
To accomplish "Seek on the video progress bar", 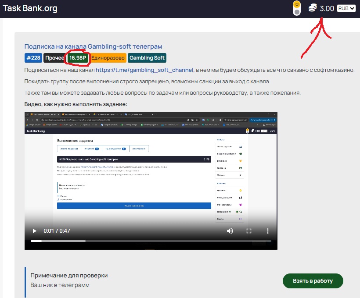I will pos(151,241).
